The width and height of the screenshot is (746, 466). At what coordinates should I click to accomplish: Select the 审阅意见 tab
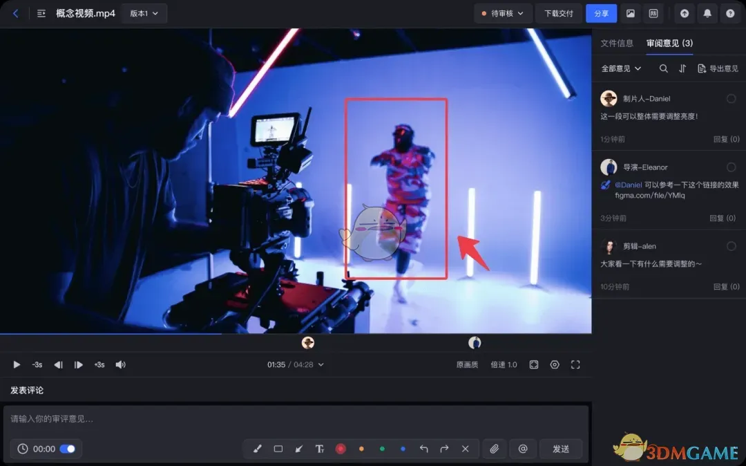pyautogui.click(x=669, y=43)
